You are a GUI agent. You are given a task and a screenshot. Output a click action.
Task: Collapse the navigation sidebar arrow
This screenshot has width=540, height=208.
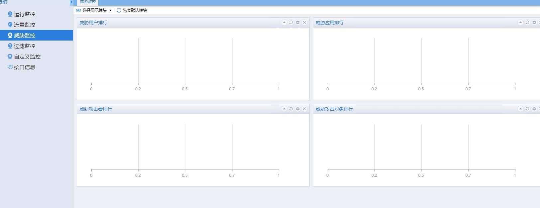coord(71,2)
